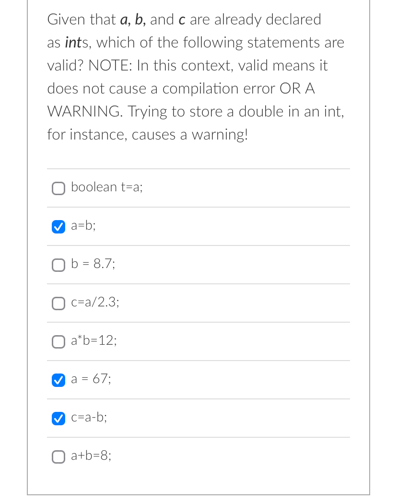
Task: Click the divider above the first option
Action: (x=198, y=168)
